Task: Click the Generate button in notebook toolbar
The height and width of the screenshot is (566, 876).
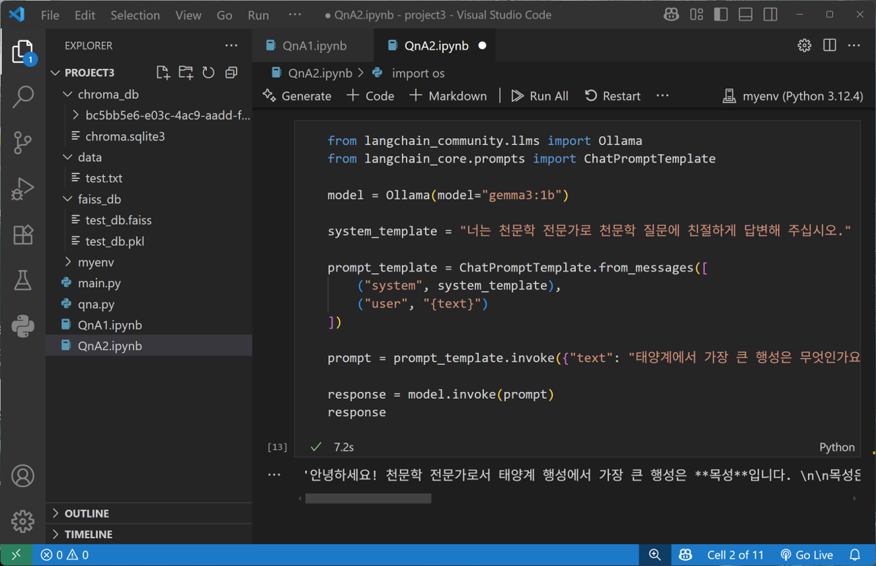Action: (297, 96)
